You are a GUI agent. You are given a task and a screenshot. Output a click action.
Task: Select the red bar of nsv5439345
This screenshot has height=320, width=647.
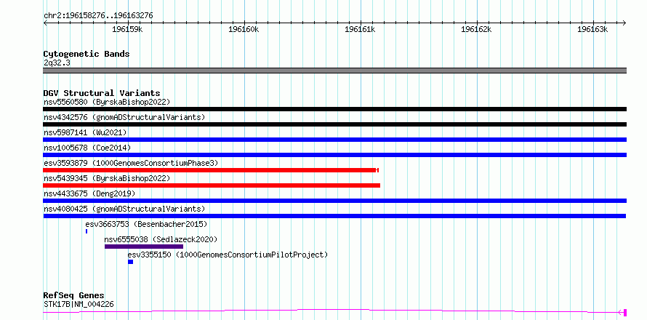coord(212,185)
